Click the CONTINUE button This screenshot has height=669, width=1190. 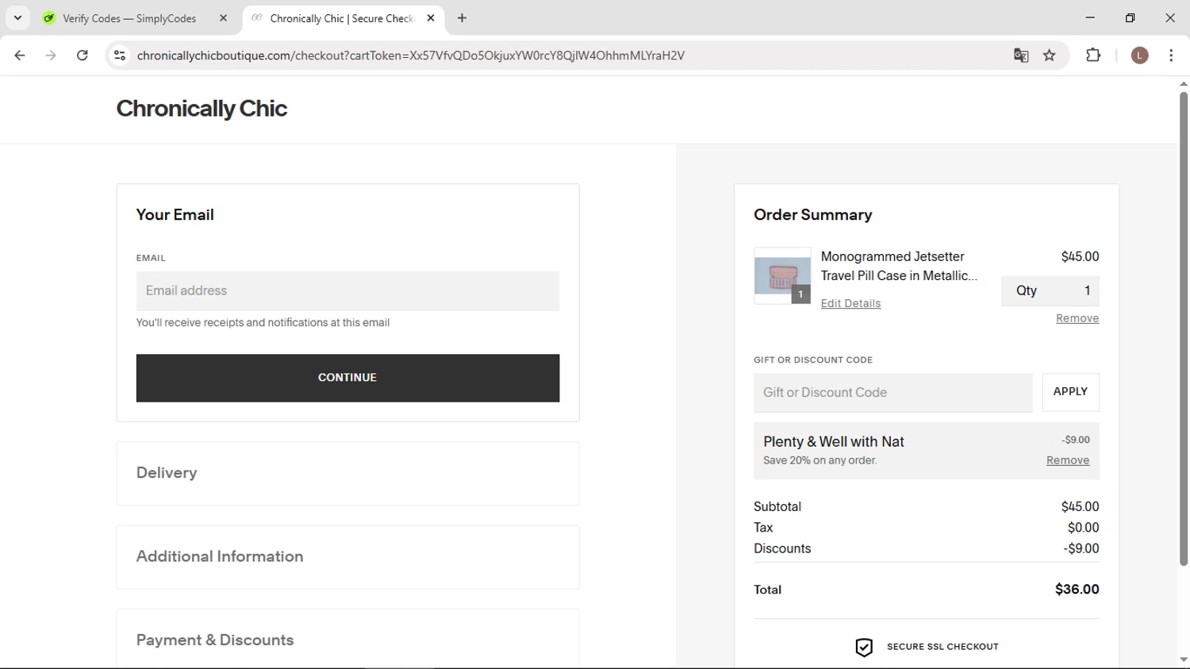(347, 378)
